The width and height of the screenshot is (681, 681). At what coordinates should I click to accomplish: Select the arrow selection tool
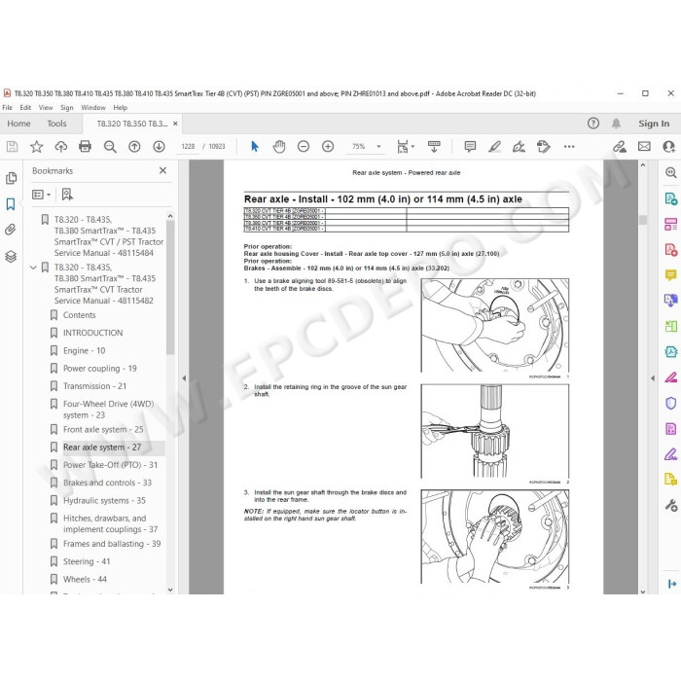coord(255,147)
